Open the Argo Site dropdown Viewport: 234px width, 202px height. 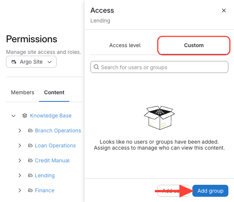tap(31, 62)
